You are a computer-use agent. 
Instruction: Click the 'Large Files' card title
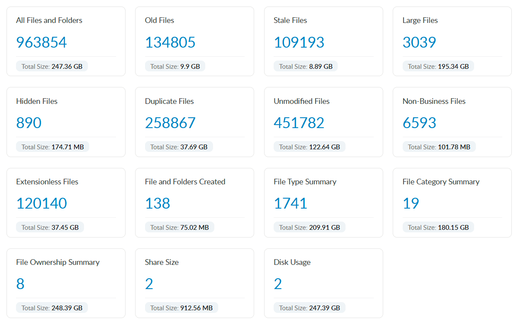(420, 20)
